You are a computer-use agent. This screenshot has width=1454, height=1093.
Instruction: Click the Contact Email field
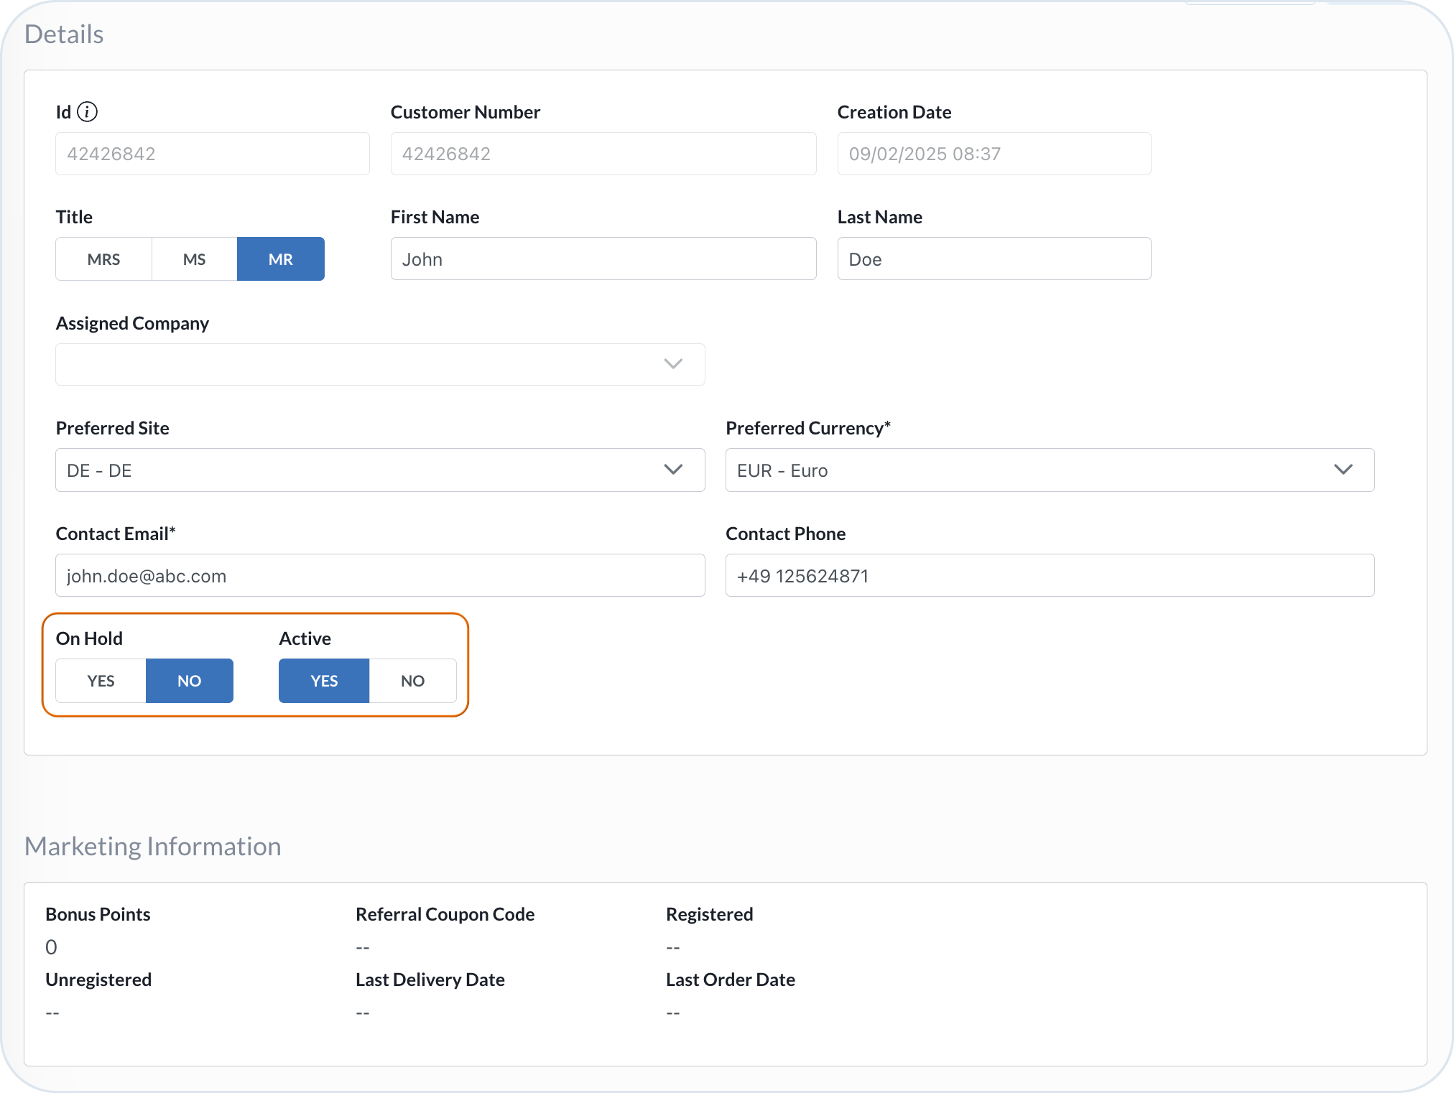pyautogui.click(x=379, y=576)
